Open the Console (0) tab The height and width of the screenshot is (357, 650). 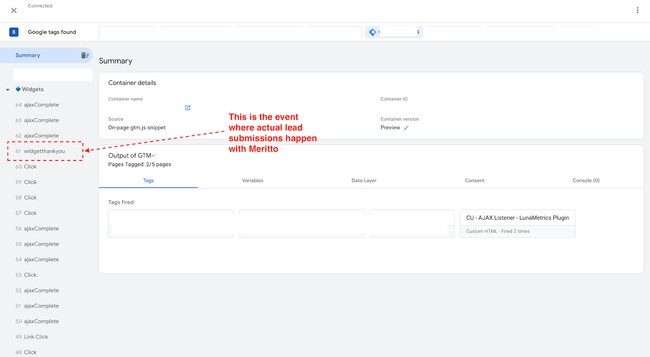[x=586, y=181]
